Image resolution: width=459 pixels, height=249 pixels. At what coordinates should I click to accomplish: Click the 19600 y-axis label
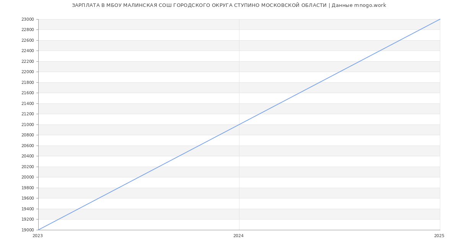(x=28, y=198)
